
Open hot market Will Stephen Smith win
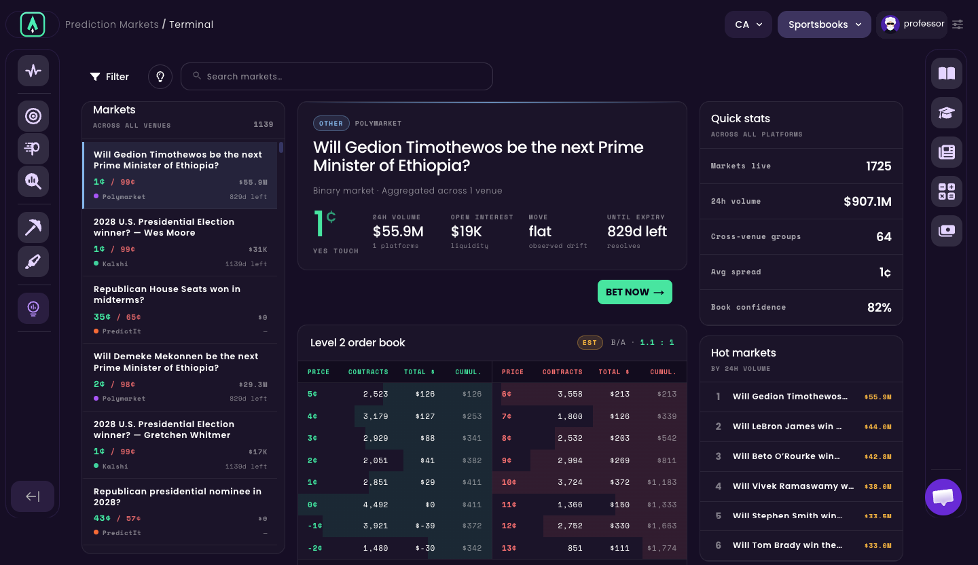click(x=801, y=516)
